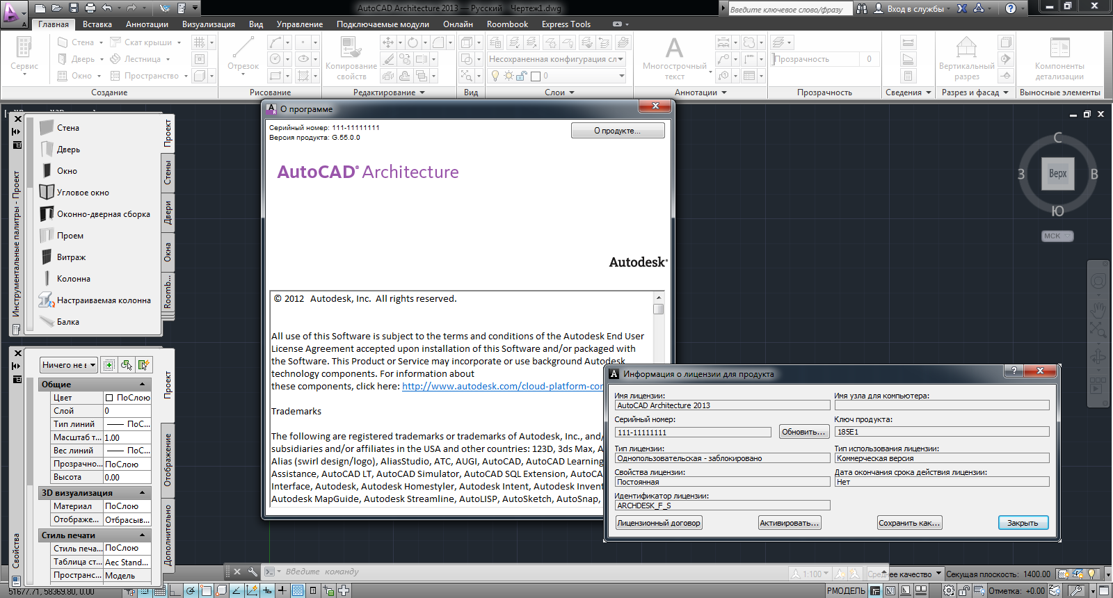The height and width of the screenshot is (598, 1113).
Task: Click the keyword search input field
Action: pos(790,9)
